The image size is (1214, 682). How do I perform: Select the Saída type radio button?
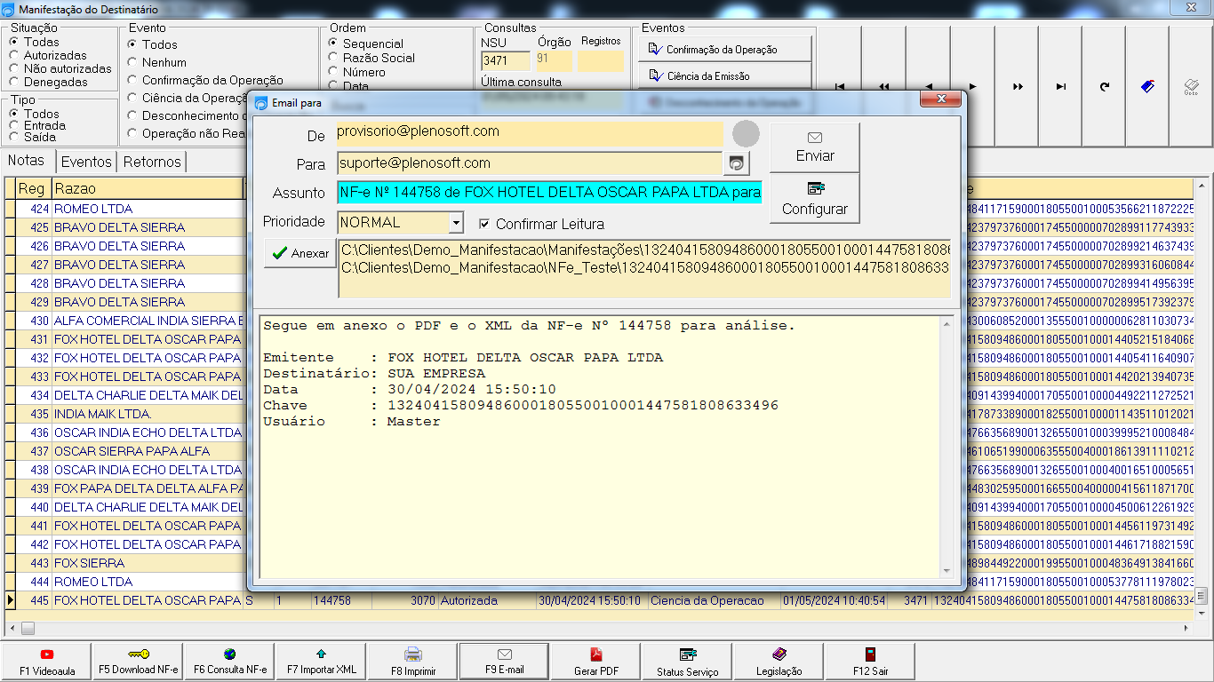(x=13, y=137)
